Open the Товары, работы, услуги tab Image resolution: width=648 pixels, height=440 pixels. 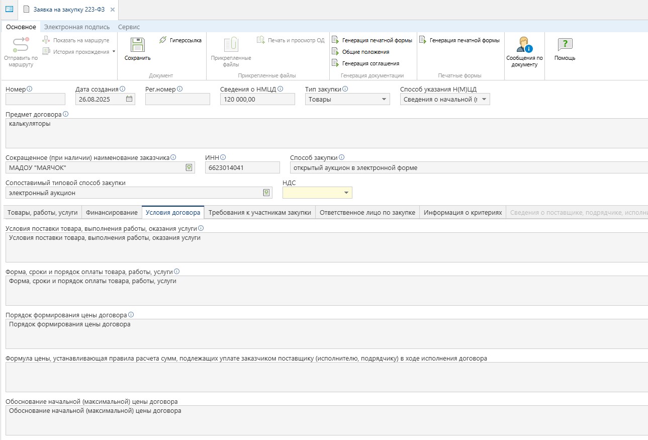click(42, 213)
